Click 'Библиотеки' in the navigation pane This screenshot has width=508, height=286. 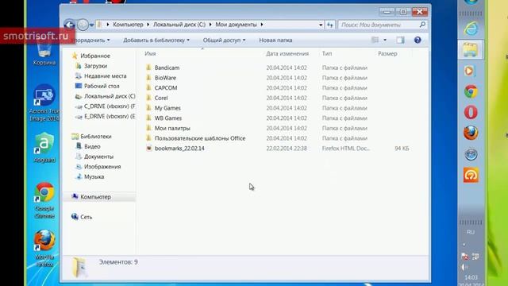[96, 136]
